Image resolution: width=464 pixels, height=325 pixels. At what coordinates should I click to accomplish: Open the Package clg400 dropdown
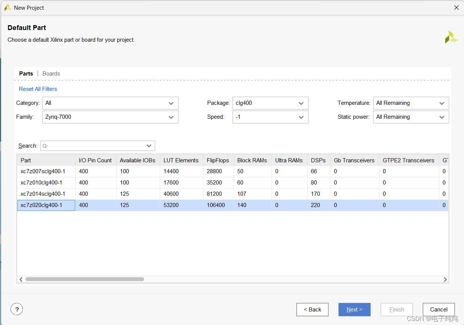[x=270, y=103]
